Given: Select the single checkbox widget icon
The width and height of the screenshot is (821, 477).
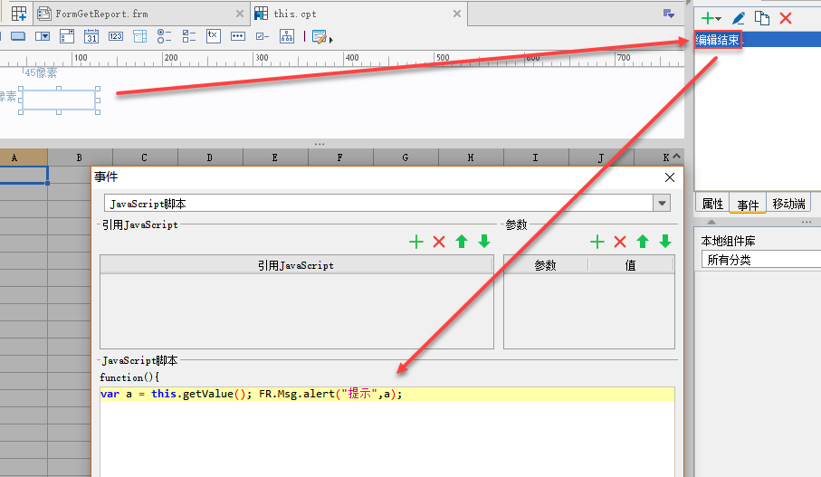Looking at the screenshot, I should coord(263,36).
